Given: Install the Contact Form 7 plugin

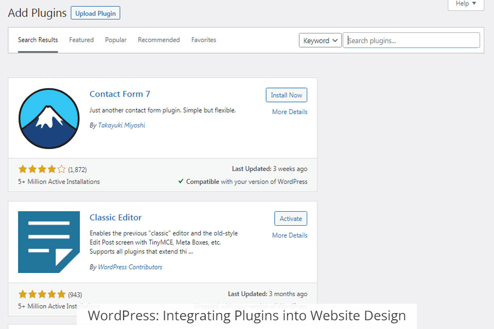Looking at the screenshot, I should [287, 95].
